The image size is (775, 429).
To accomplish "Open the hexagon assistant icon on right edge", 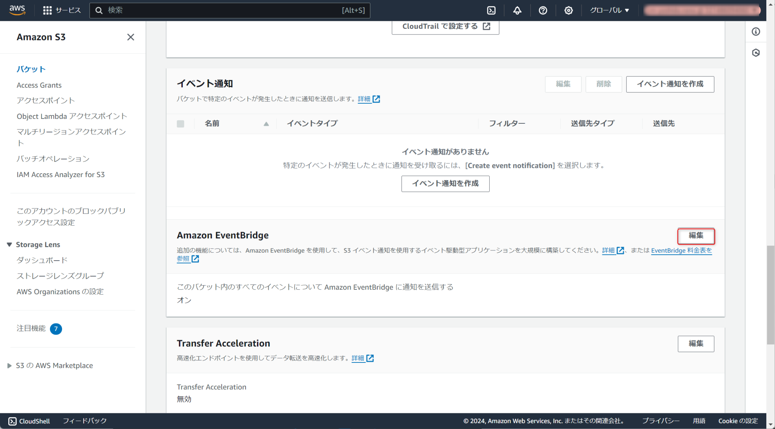I will point(756,53).
